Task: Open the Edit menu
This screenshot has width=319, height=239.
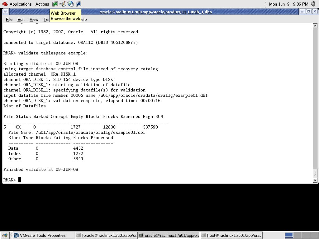Action: [x=21, y=19]
